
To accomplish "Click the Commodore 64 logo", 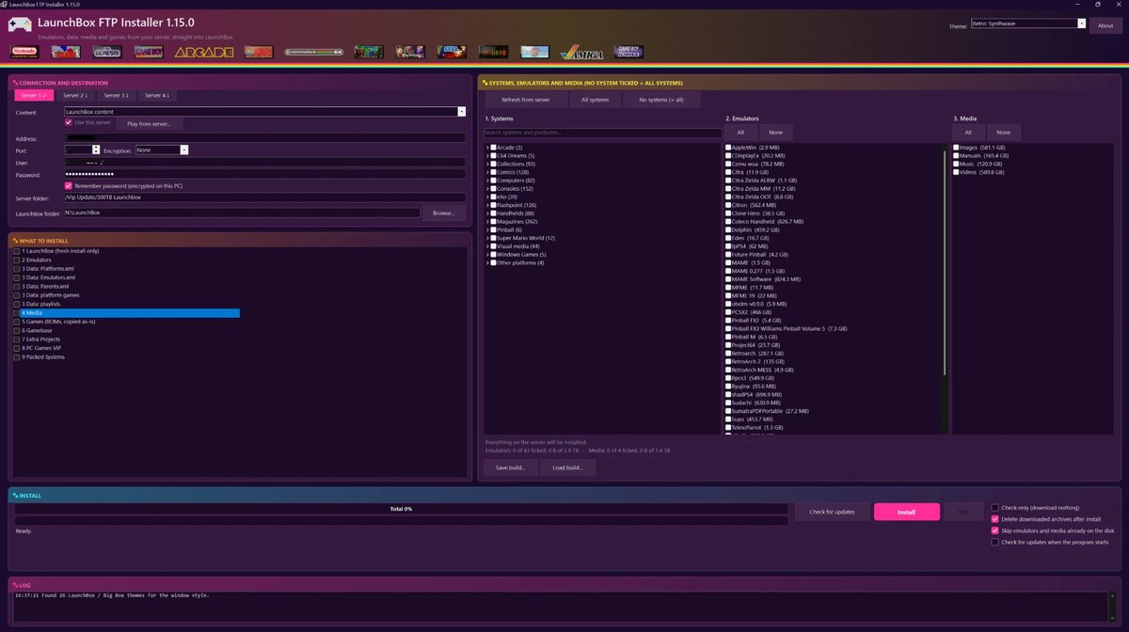I will (313, 52).
